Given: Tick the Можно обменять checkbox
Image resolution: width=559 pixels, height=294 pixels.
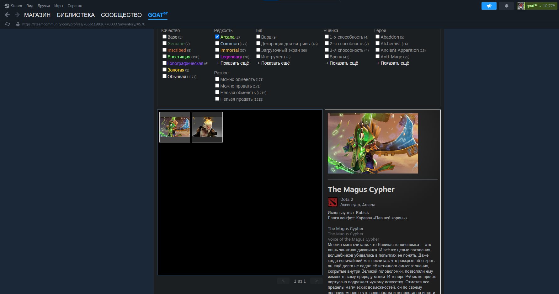Looking at the screenshot, I should [217, 79].
